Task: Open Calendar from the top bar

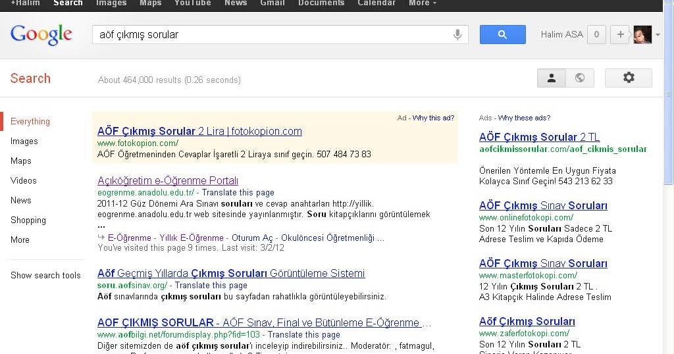Action: point(376,3)
